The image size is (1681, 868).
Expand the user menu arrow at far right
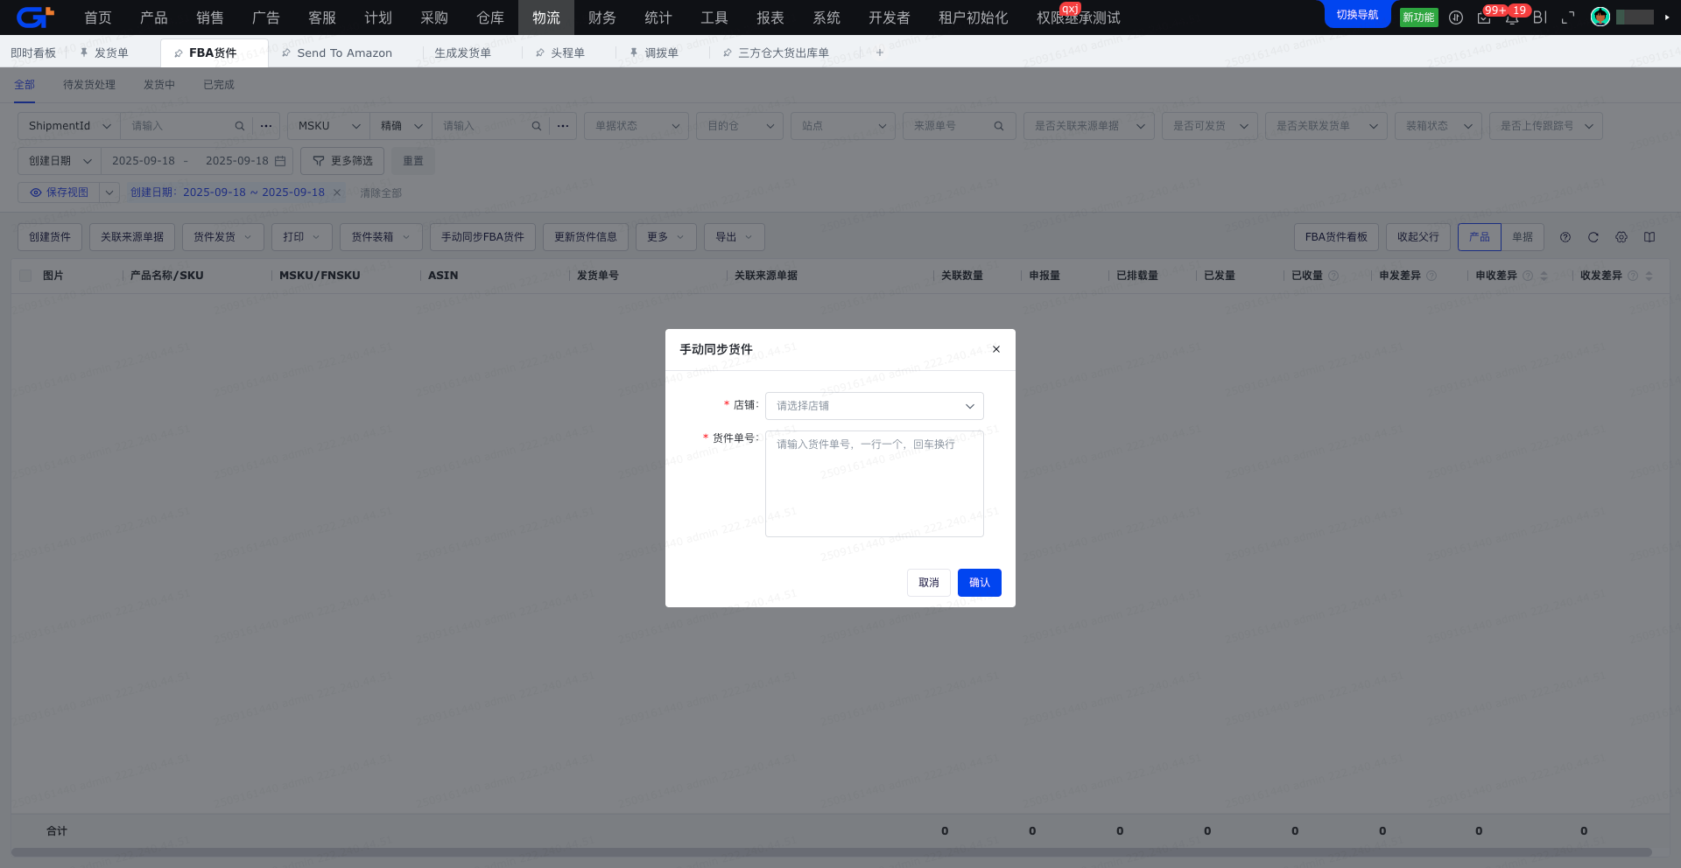[1667, 17]
